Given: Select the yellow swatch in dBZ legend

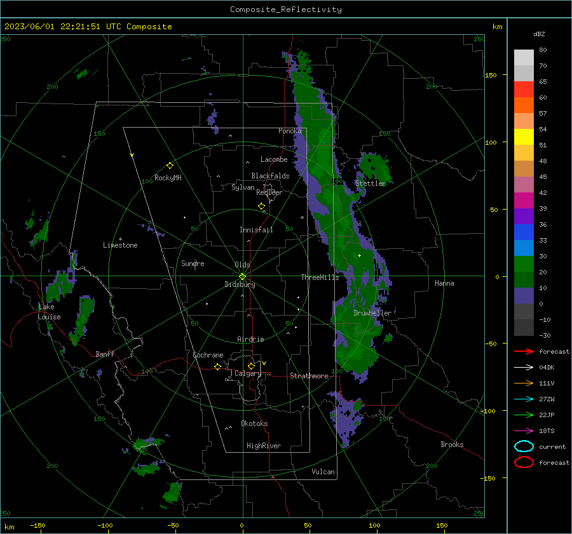Looking at the screenshot, I should coord(524,137).
